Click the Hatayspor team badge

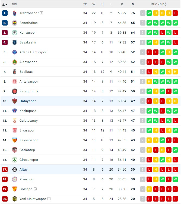(x=15, y=101)
